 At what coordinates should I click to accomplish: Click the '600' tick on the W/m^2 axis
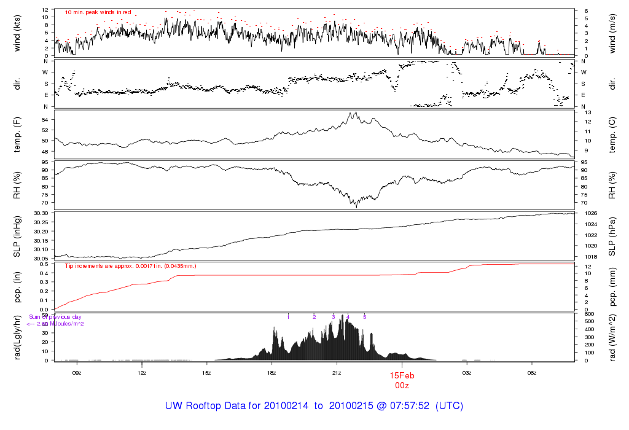pos(590,314)
